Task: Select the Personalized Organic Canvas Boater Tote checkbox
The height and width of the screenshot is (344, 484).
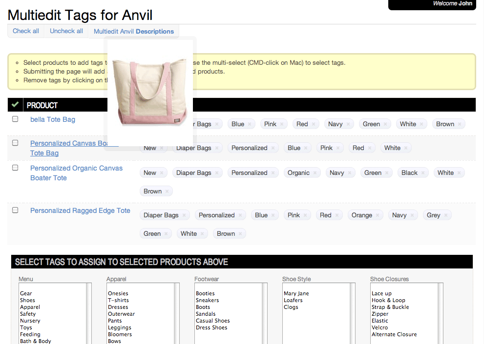Action: point(15,168)
